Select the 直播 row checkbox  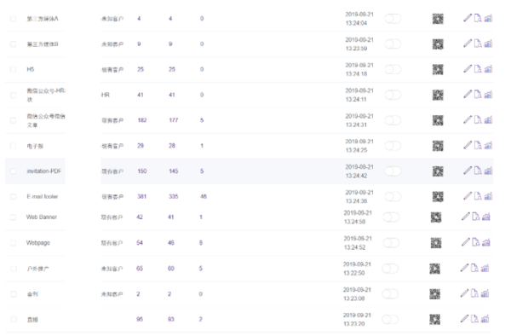[14, 320]
